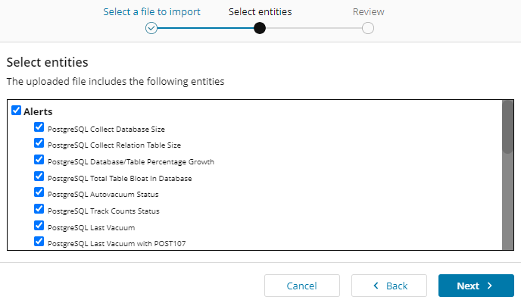
Task: Click the Back button
Action: (390, 286)
